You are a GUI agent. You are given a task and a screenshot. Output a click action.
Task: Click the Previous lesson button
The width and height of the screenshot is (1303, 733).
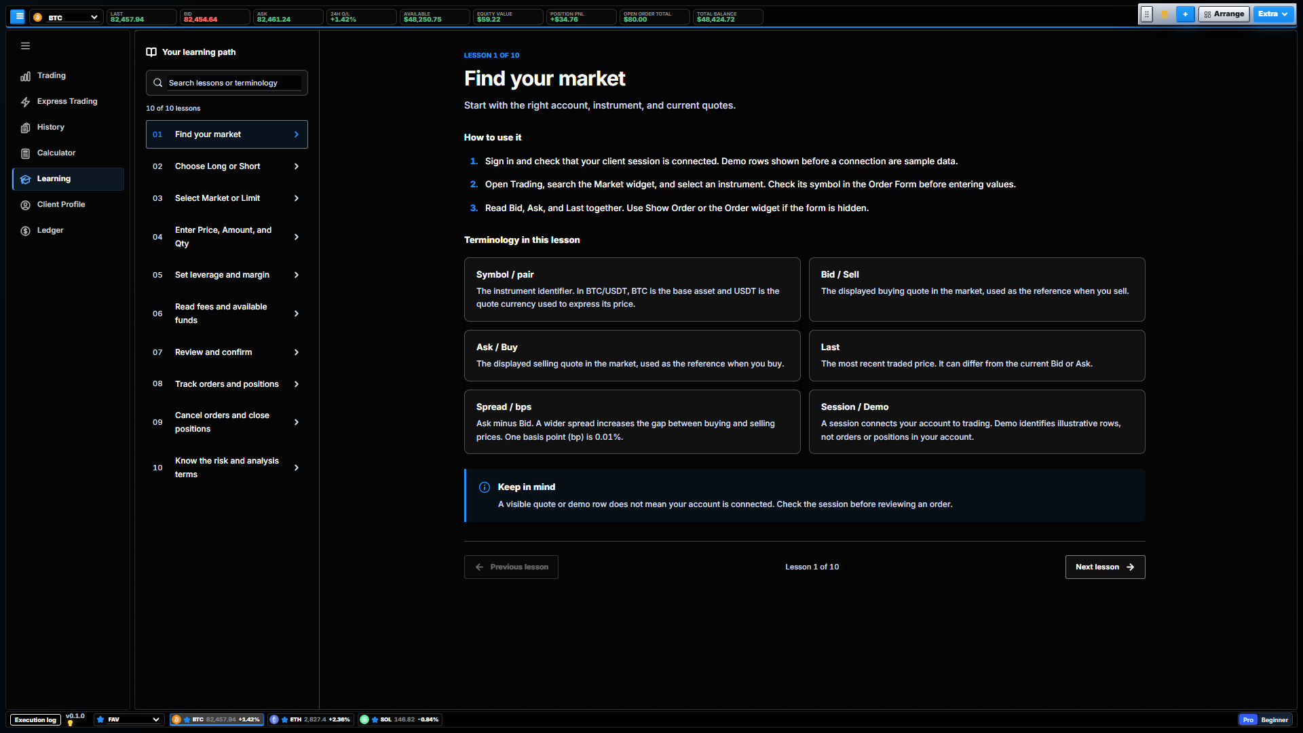pyautogui.click(x=511, y=567)
